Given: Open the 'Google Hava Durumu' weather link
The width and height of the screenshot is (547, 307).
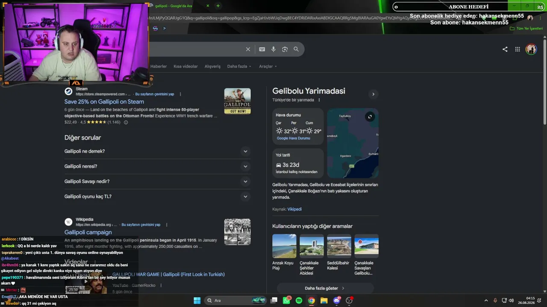Looking at the screenshot, I should tap(293, 138).
